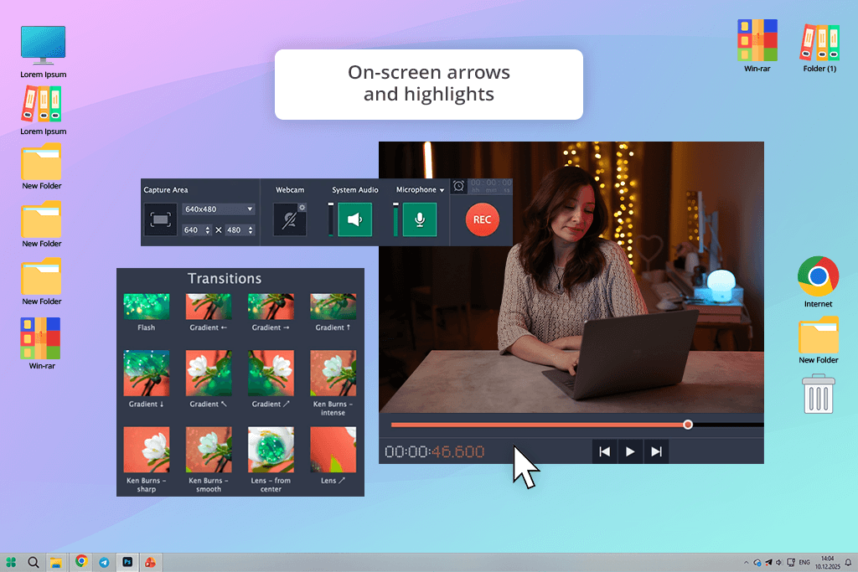
Task: Click the capture area selection frame icon
Action: pos(160,219)
